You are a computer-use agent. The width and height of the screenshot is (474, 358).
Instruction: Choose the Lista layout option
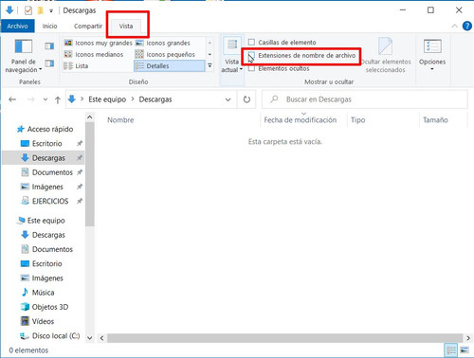tap(76, 66)
